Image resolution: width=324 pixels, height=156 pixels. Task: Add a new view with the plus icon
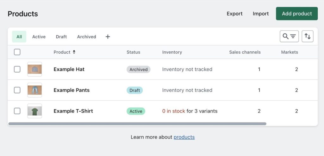(x=108, y=37)
